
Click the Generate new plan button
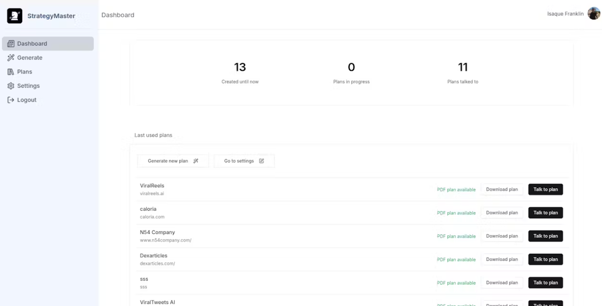click(173, 161)
